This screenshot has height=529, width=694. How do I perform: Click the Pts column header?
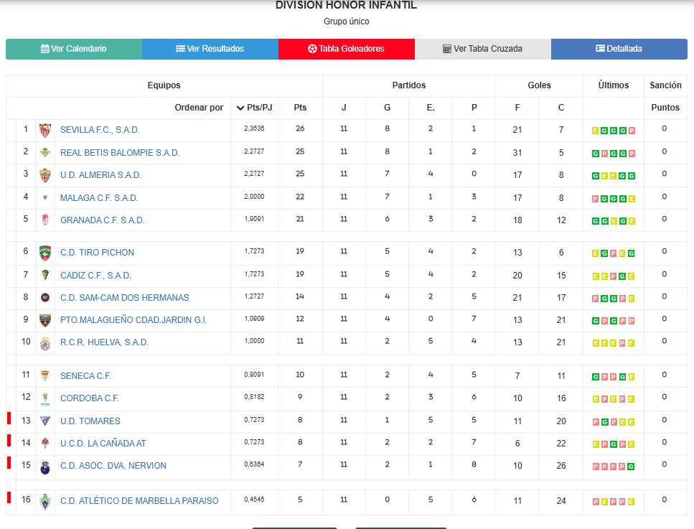[x=300, y=108]
